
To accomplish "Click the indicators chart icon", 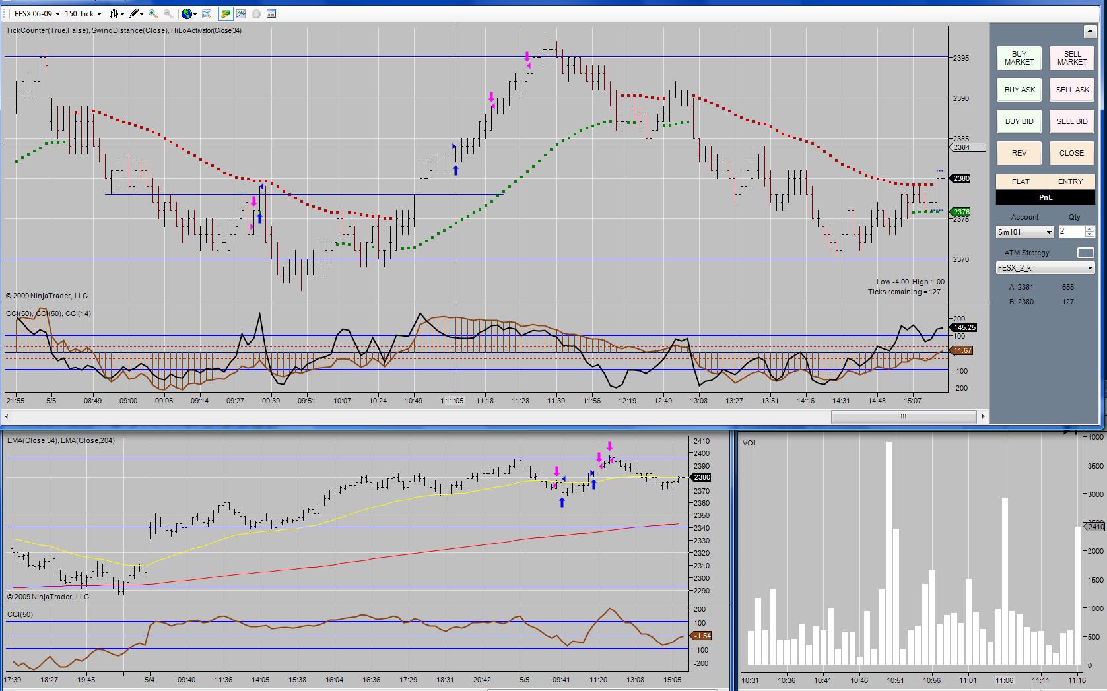I will [x=241, y=13].
